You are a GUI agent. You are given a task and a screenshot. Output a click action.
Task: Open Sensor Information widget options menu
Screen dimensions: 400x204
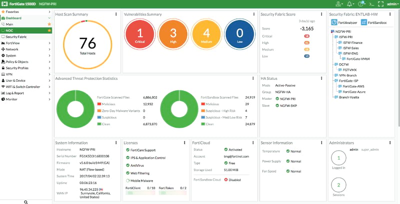(x=321, y=143)
